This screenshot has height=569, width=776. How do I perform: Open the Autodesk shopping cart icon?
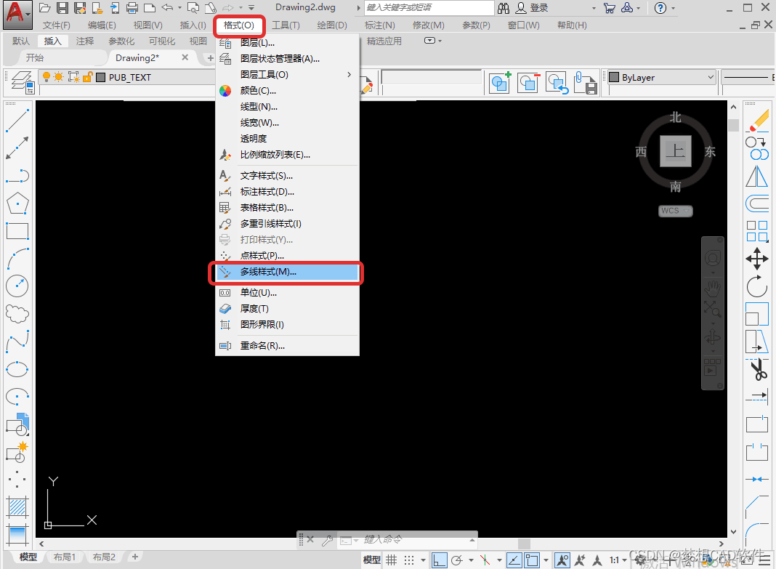pyautogui.click(x=610, y=8)
